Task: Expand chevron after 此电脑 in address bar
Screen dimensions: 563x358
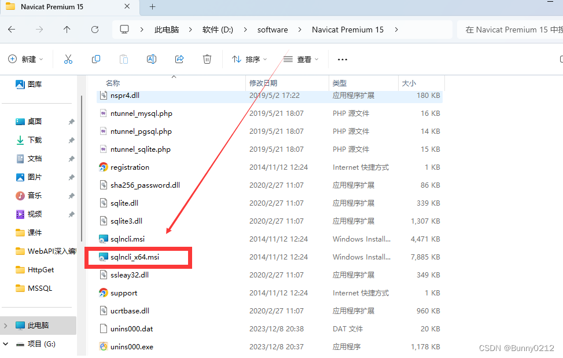Action: pos(190,30)
